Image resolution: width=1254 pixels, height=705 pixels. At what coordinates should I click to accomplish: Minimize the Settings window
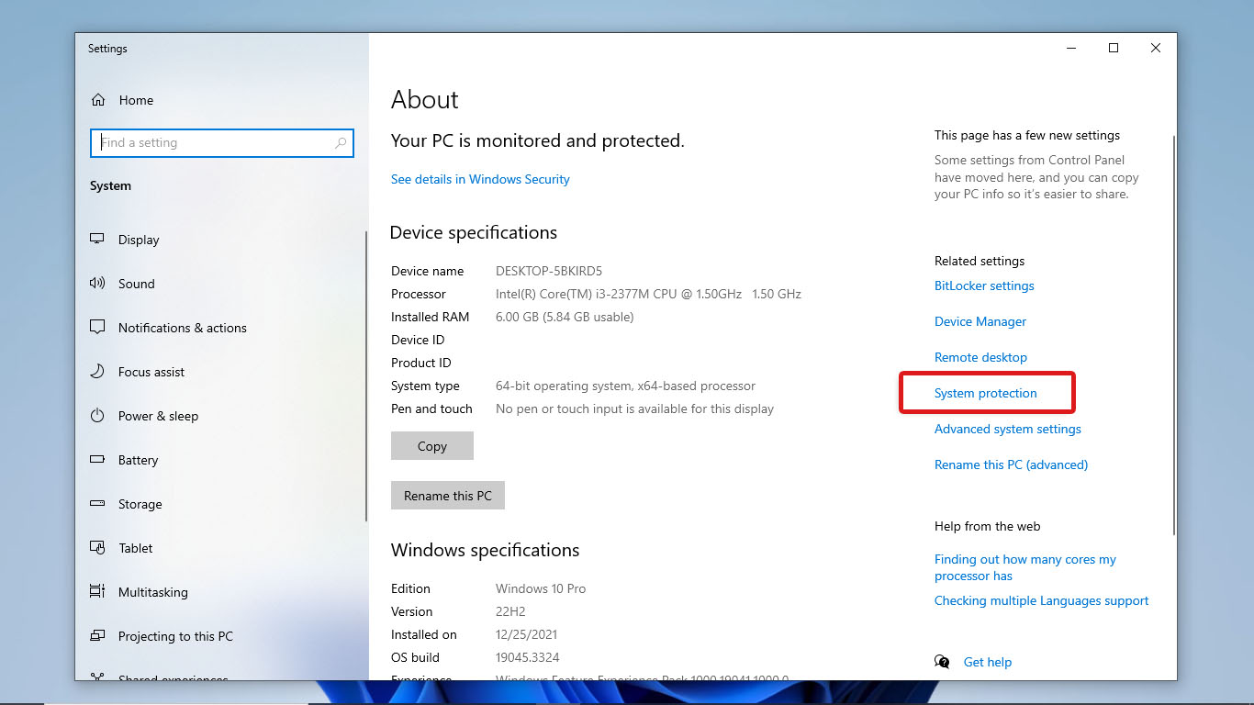point(1071,49)
